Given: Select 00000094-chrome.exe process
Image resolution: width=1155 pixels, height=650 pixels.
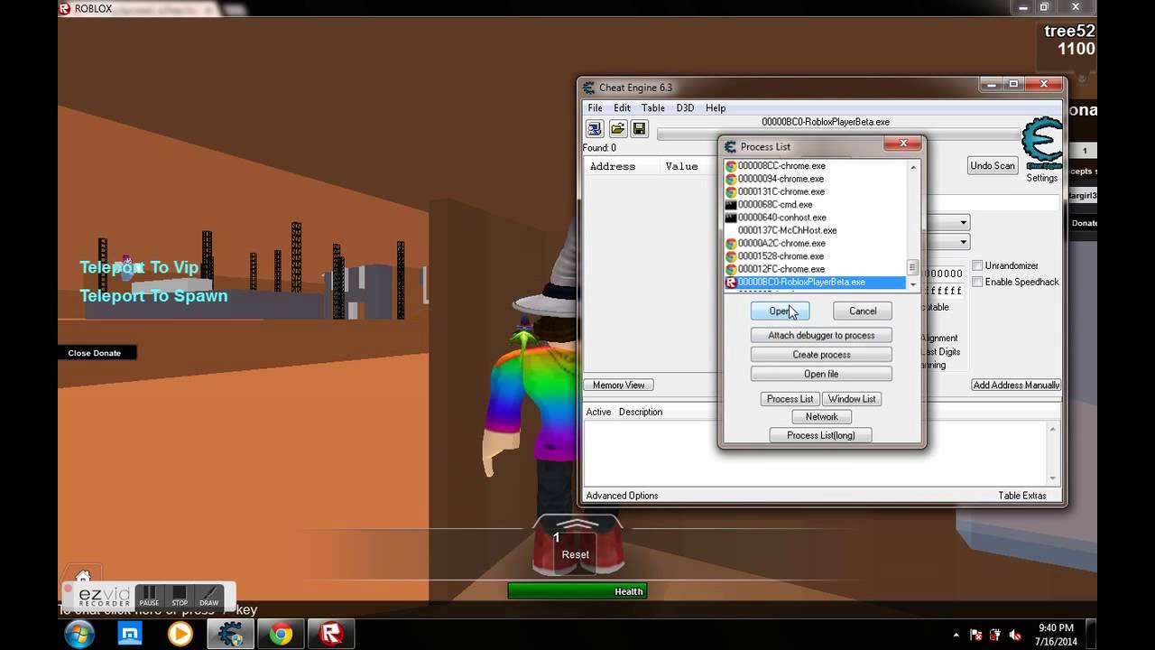Looking at the screenshot, I should click(x=816, y=179).
